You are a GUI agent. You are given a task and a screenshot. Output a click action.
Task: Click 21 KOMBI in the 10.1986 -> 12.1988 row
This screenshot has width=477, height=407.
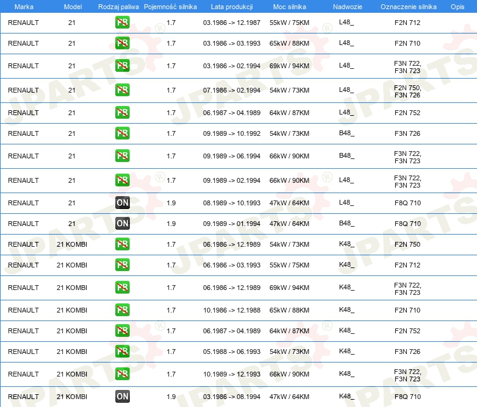tap(72, 310)
